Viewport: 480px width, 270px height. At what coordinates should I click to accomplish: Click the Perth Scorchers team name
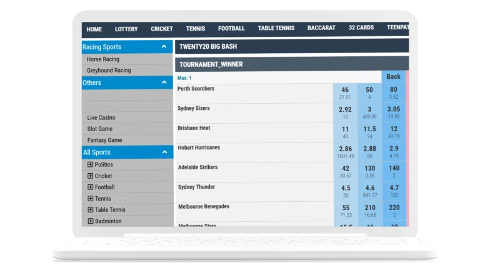pyautogui.click(x=196, y=89)
